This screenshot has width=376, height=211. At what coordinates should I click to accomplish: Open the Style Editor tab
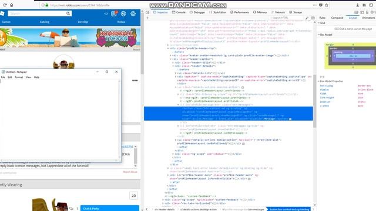click(x=217, y=12)
